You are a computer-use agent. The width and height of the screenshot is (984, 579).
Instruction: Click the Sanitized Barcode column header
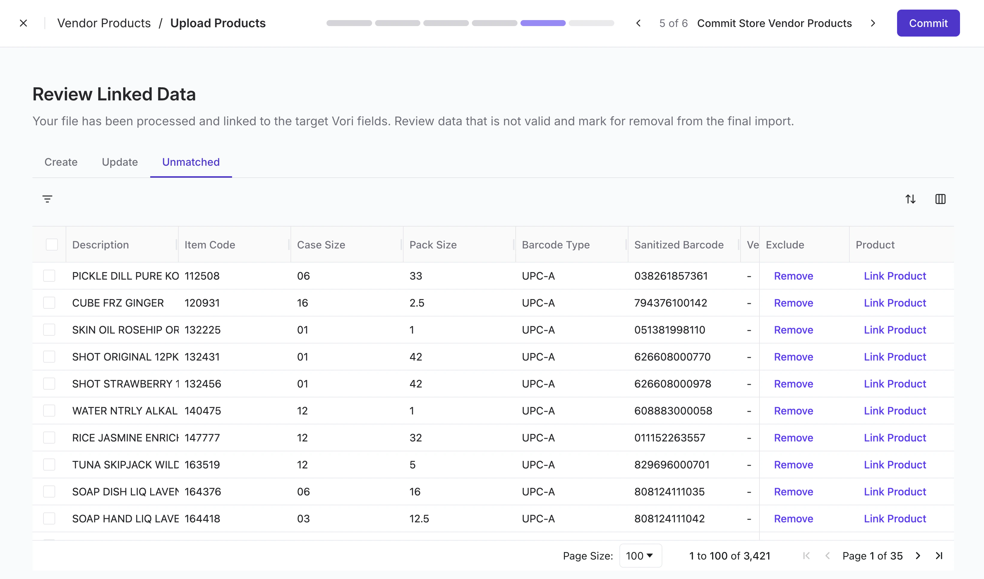click(679, 245)
